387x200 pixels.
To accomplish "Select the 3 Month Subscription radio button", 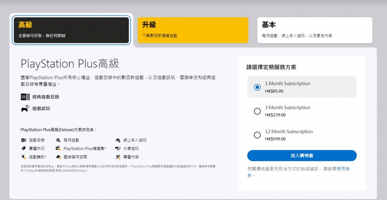I will (257, 111).
